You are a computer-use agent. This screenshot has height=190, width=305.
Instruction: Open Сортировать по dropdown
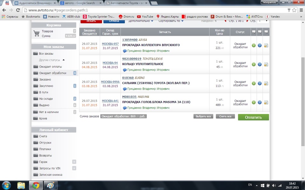171,21
